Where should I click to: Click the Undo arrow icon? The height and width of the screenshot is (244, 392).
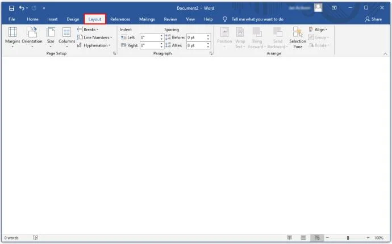point(22,9)
